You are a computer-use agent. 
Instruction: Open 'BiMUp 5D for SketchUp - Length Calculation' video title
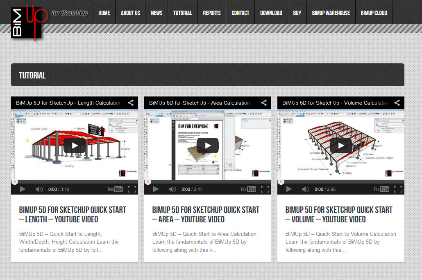[69, 103]
